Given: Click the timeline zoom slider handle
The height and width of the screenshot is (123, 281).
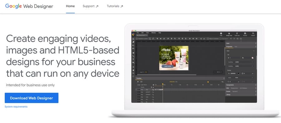Looking at the screenshot, I should (x=208, y=82).
